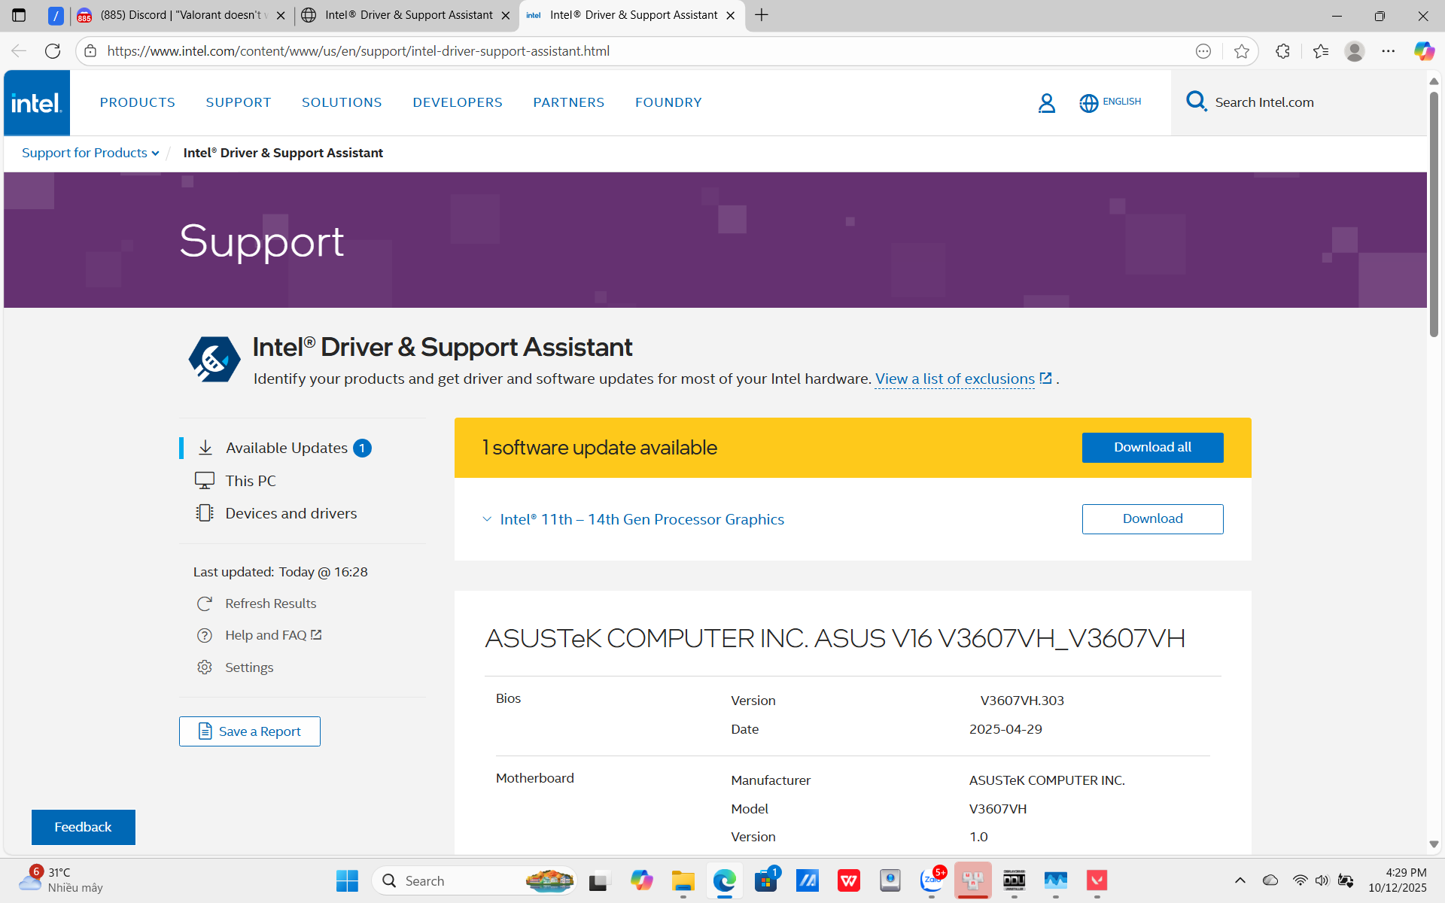Click the search magnifier icon

pyautogui.click(x=1195, y=101)
